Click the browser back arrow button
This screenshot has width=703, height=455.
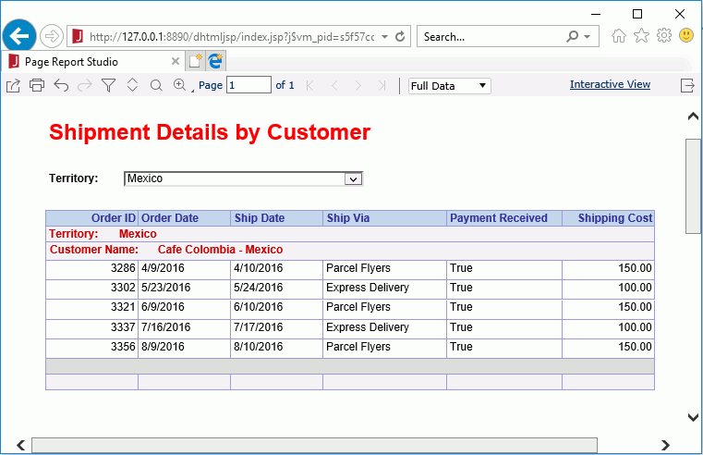click(x=18, y=36)
